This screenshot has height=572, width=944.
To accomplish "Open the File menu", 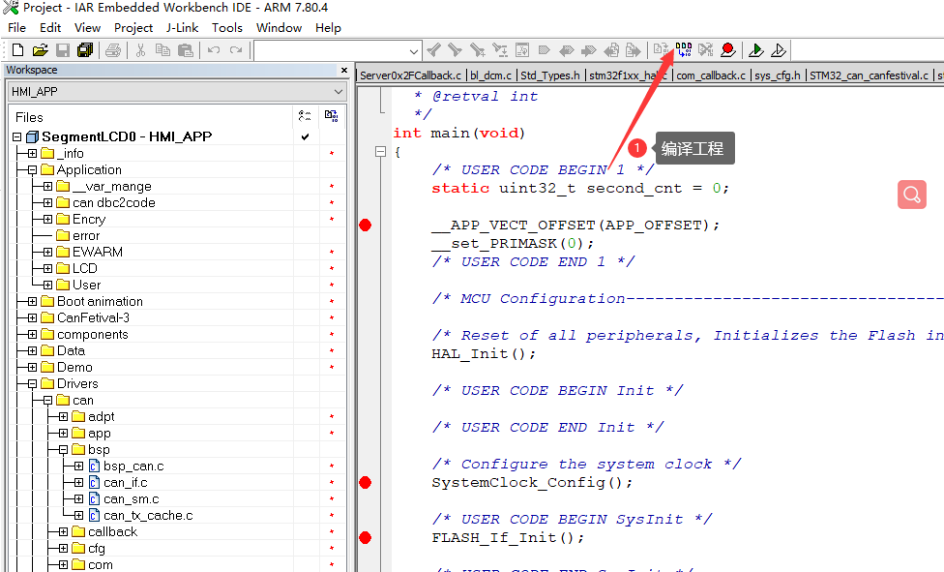I will pos(16,28).
